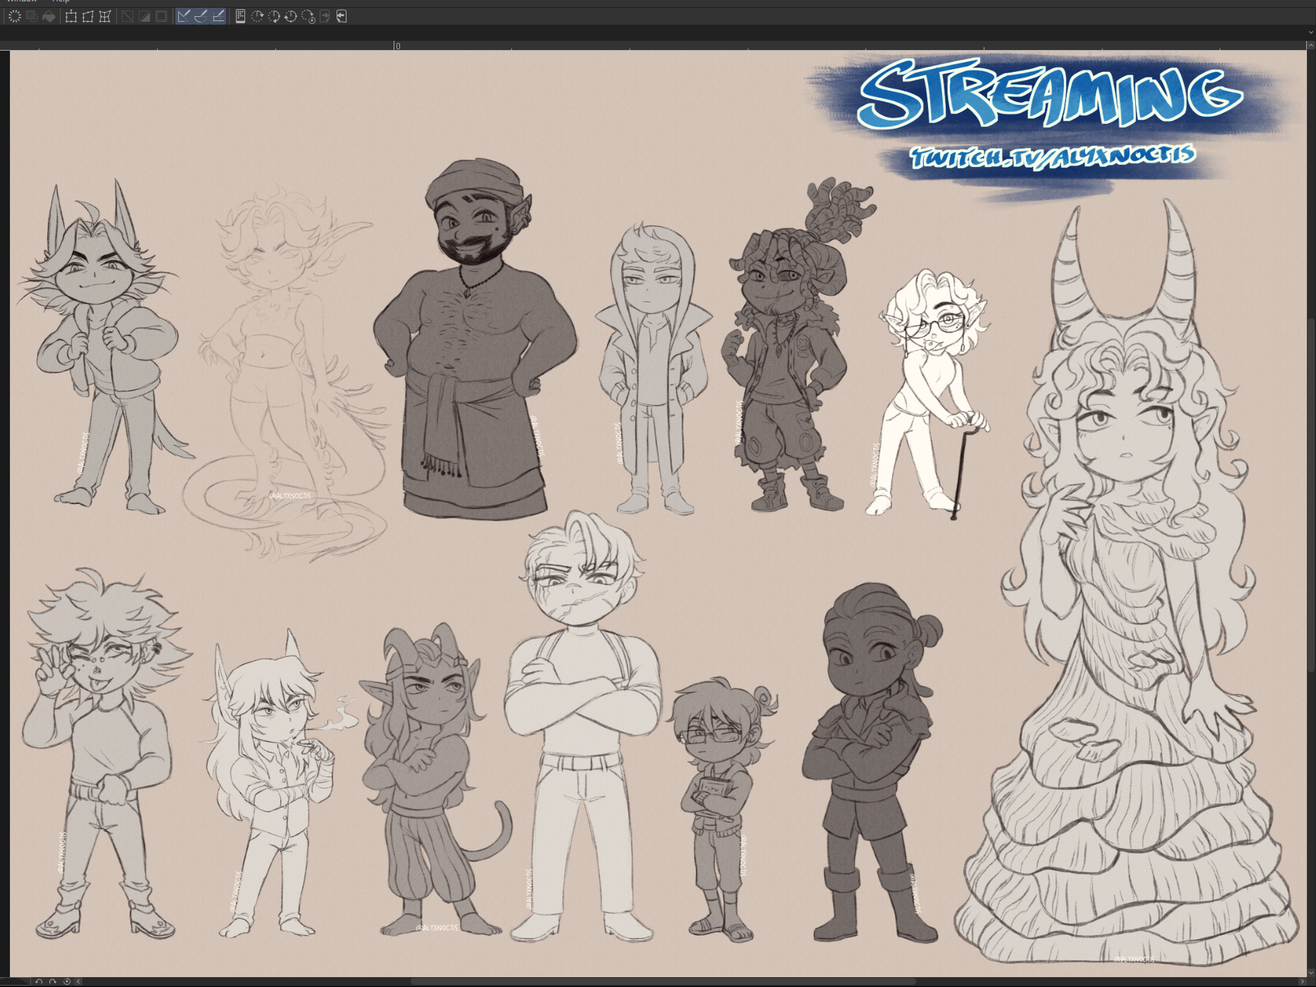
Task: Click the Clear icon in the command bar
Action: point(15,16)
